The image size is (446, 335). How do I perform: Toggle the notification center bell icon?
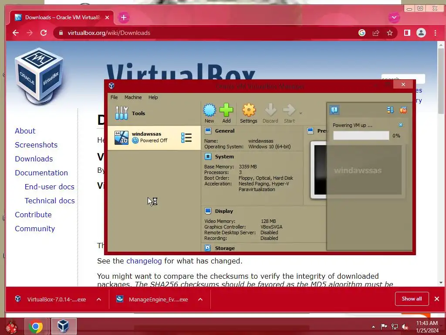click(x=334, y=109)
